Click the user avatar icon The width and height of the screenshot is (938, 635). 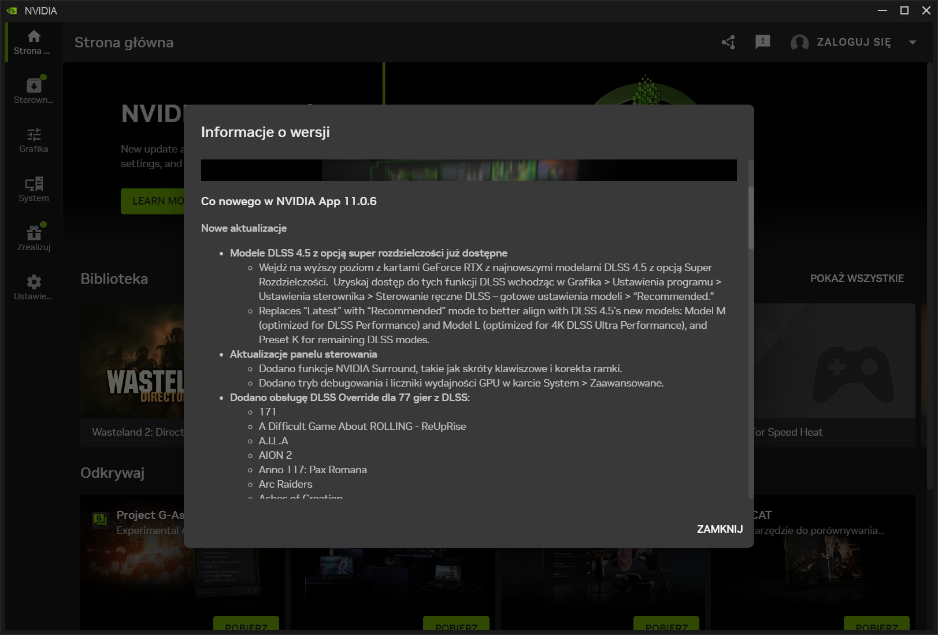799,42
